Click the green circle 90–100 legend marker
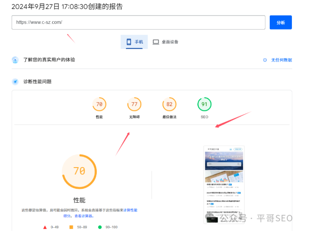The width and height of the screenshot is (313, 238). click(100, 227)
